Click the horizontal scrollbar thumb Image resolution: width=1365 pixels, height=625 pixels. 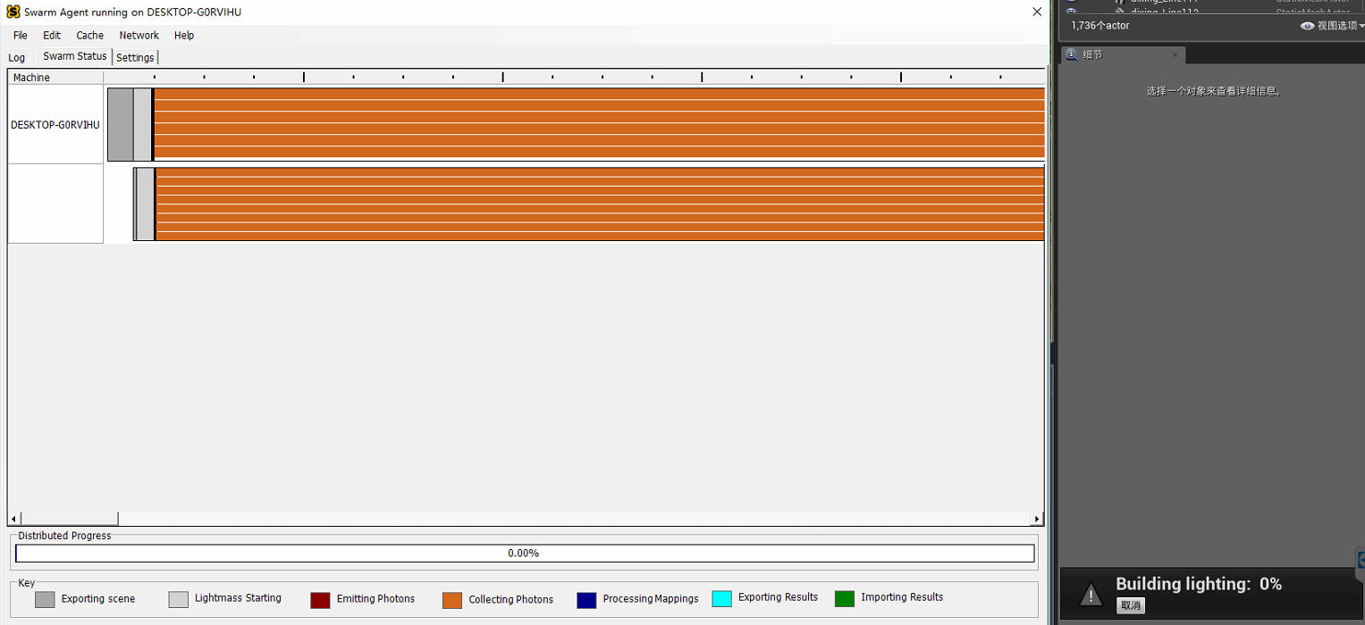coord(69,519)
